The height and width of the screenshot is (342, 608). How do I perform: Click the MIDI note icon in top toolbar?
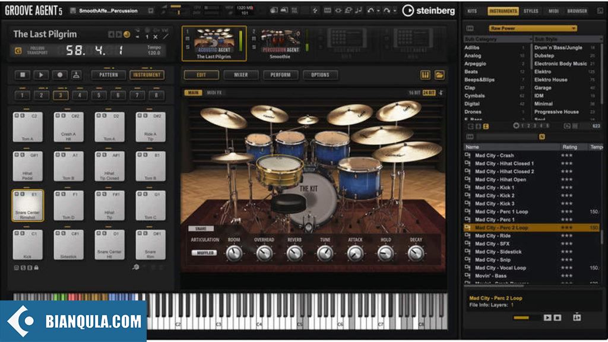click(358, 11)
